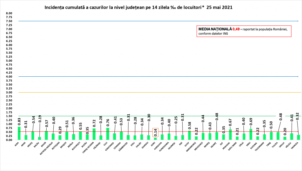Select the CLUJ green bar
This screenshot has width=302, height=171.
point(108,134)
